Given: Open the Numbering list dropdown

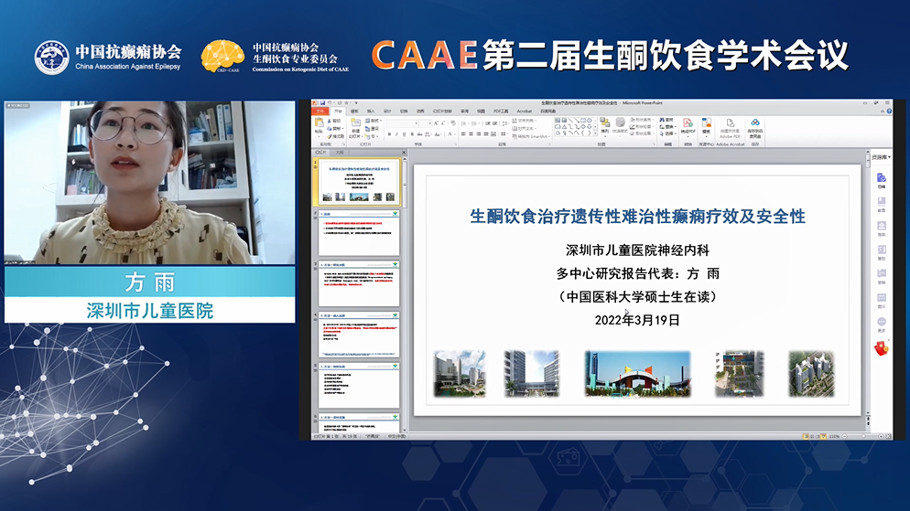Looking at the screenshot, I should [477, 123].
